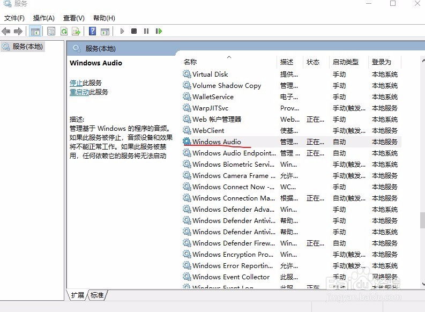The width and height of the screenshot is (425, 312).
Task: Click the gear icon beside Virtual Disk
Action: click(x=187, y=74)
